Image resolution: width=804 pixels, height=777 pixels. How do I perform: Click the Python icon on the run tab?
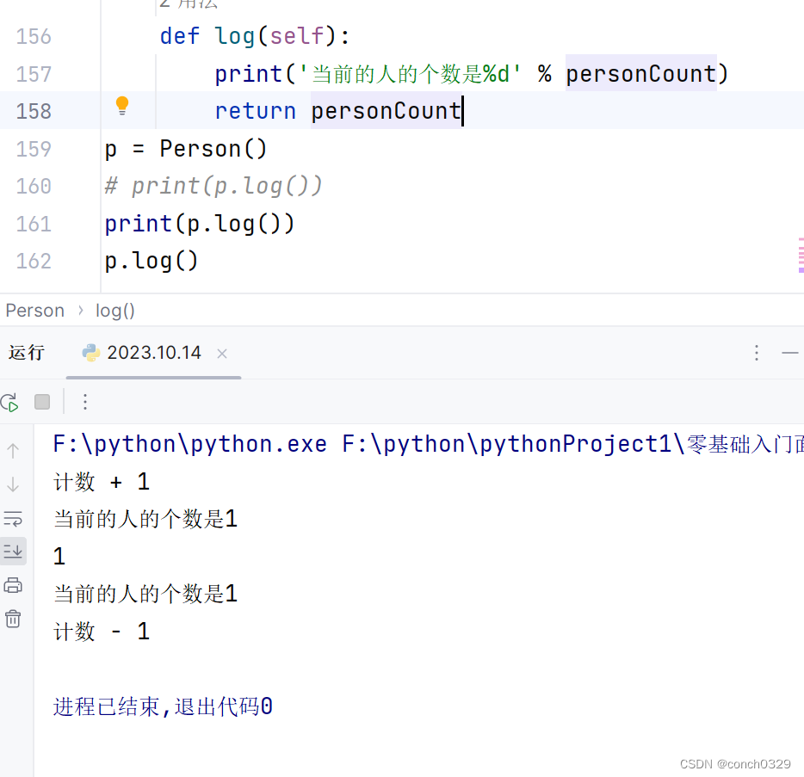tap(90, 352)
